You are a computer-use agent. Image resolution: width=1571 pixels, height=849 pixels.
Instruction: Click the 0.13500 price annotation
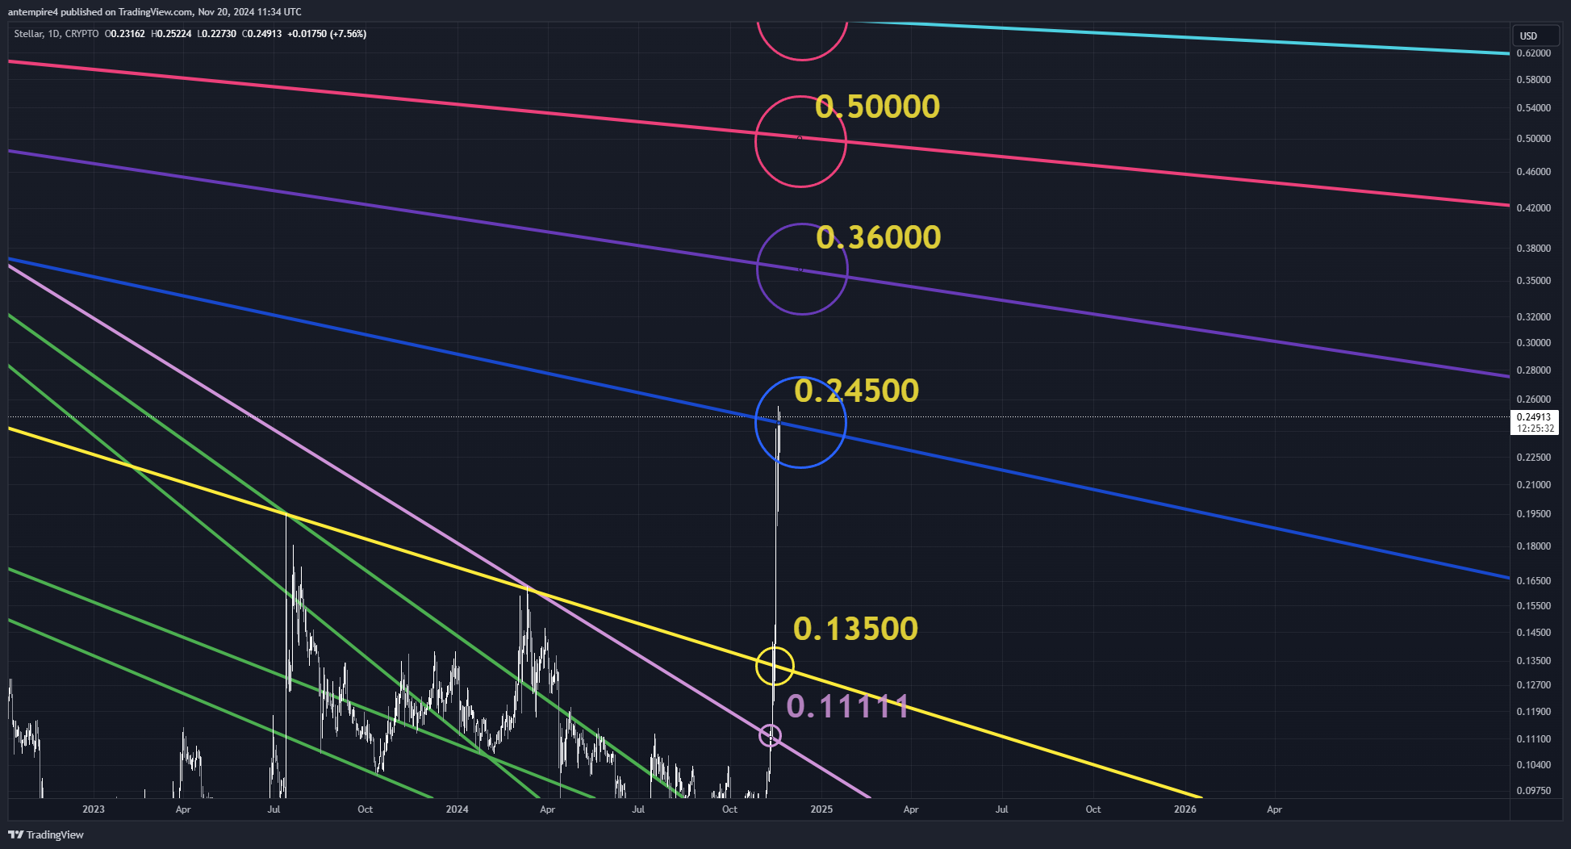855,629
